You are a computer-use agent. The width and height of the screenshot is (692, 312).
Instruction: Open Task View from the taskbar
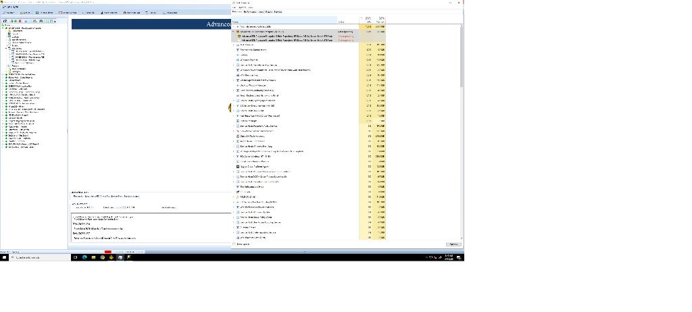(75, 257)
